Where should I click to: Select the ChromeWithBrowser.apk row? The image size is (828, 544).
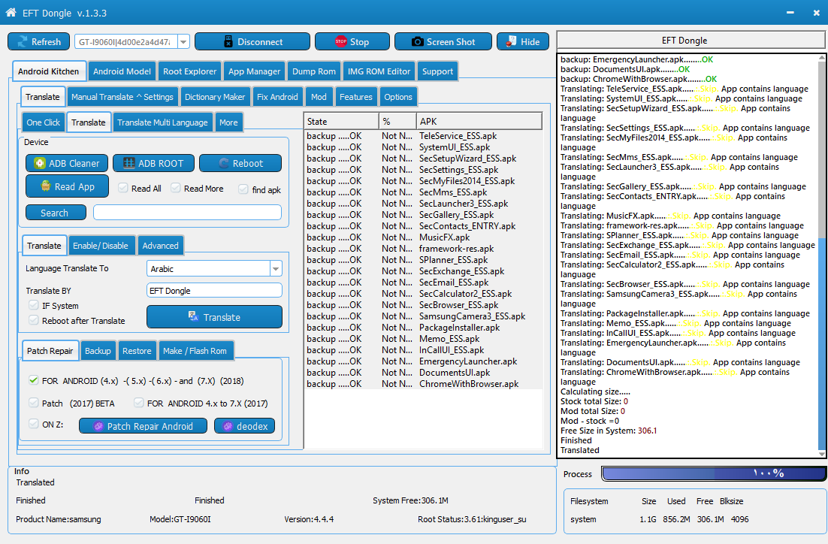pos(424,384)
